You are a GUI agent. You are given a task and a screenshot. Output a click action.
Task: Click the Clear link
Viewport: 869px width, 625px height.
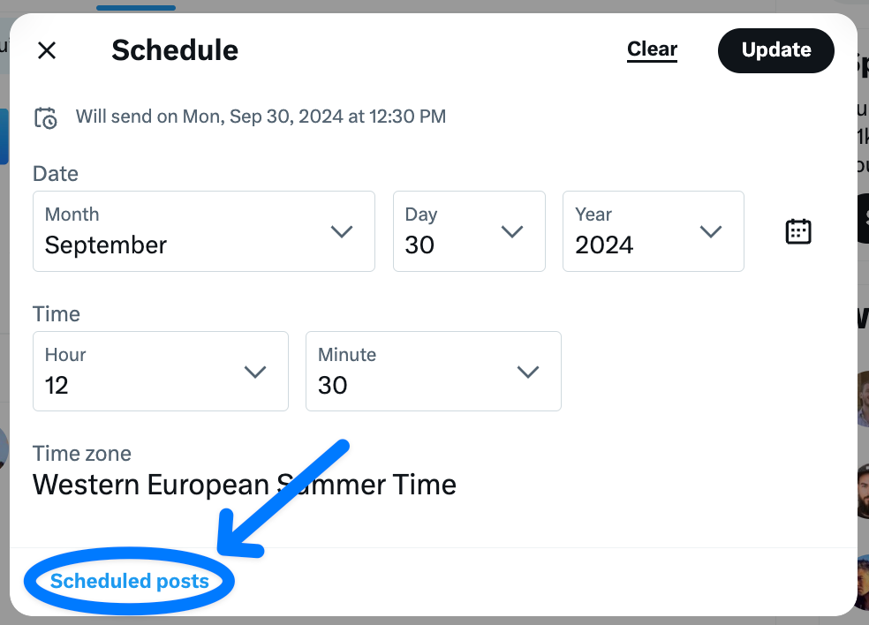click(652, 49)
